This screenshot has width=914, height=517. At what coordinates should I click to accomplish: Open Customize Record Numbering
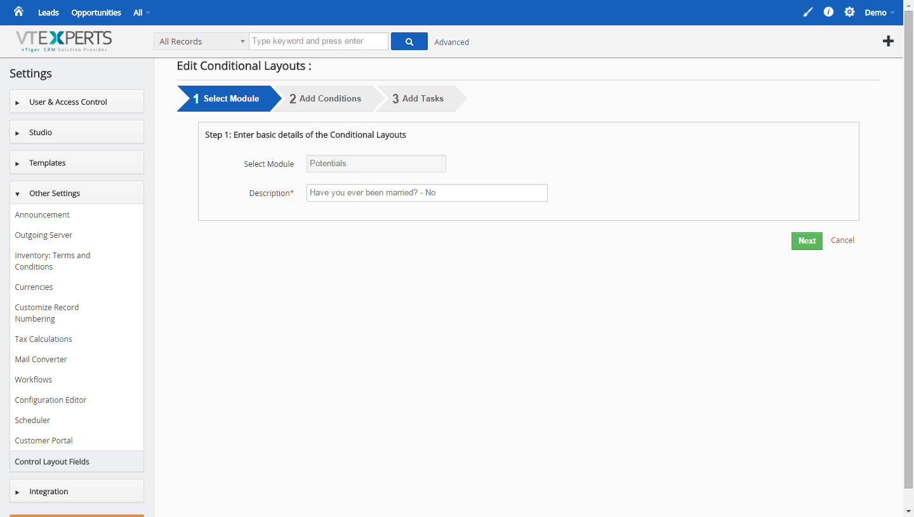(x=47, y=313)
